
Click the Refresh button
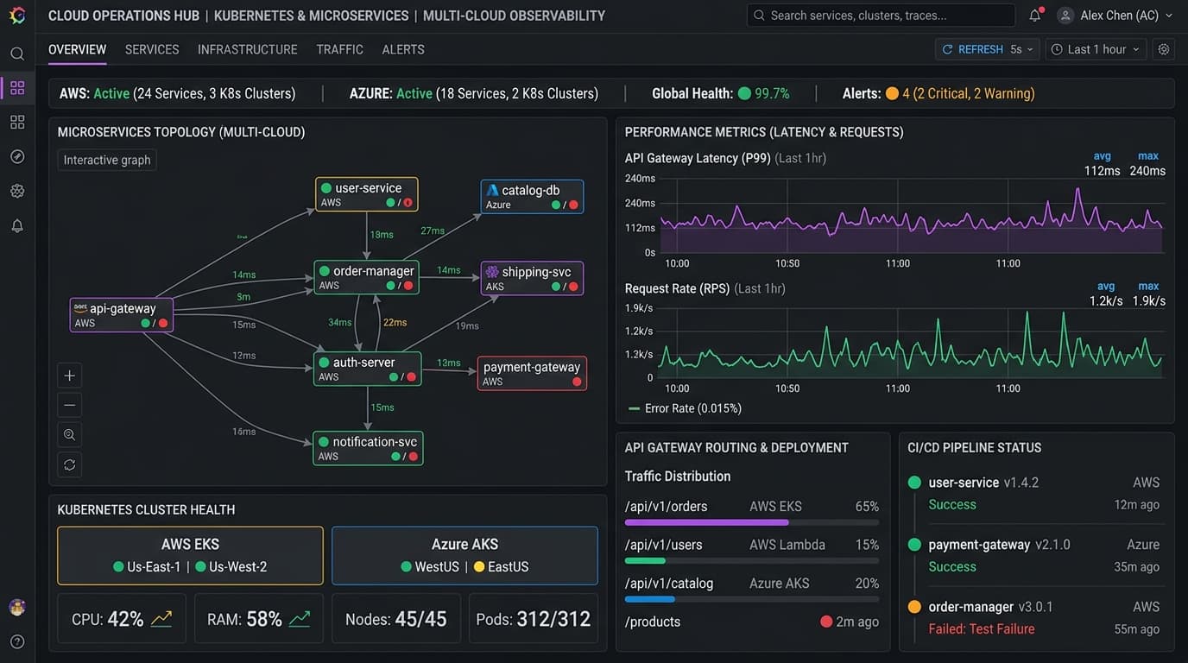coord(973,49)
